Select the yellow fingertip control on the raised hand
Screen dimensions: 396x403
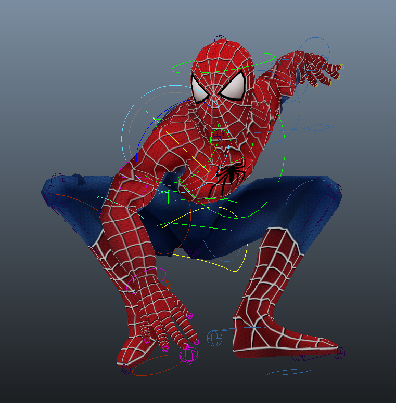(342, 67)
